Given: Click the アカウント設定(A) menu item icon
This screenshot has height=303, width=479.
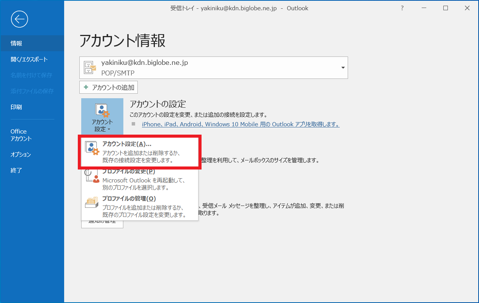Looking at the screenshot, I should point(92,149).
